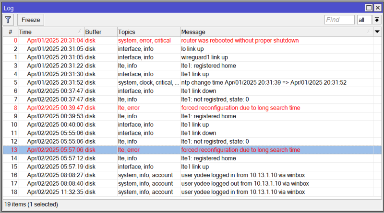Click the 'all' topics combo box field
This screenshot has width=384, height=213.
364,20
